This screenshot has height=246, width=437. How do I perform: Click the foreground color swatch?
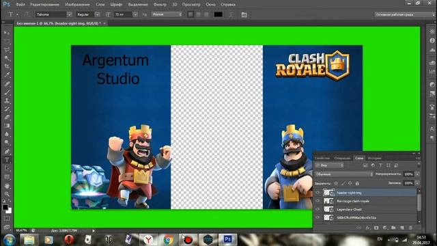[5, 207]
